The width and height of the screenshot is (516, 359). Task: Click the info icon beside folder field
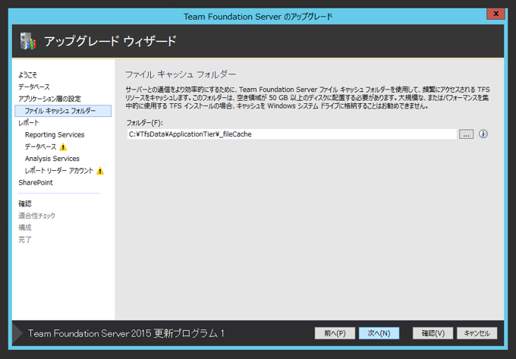483,134
